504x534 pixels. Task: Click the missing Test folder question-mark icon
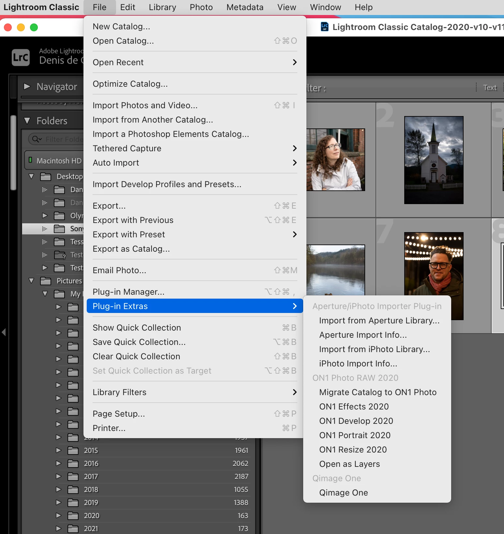60,255
